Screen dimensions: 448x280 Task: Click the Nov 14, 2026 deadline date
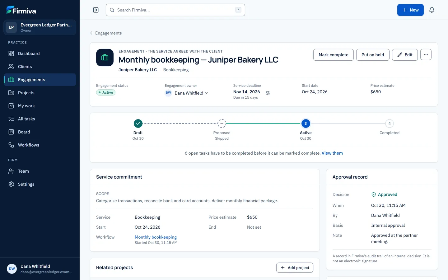pyautogui.click(x=247, y=92)
